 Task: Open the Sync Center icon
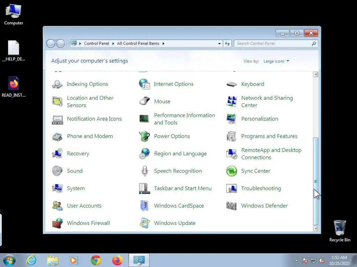(231, 171)
